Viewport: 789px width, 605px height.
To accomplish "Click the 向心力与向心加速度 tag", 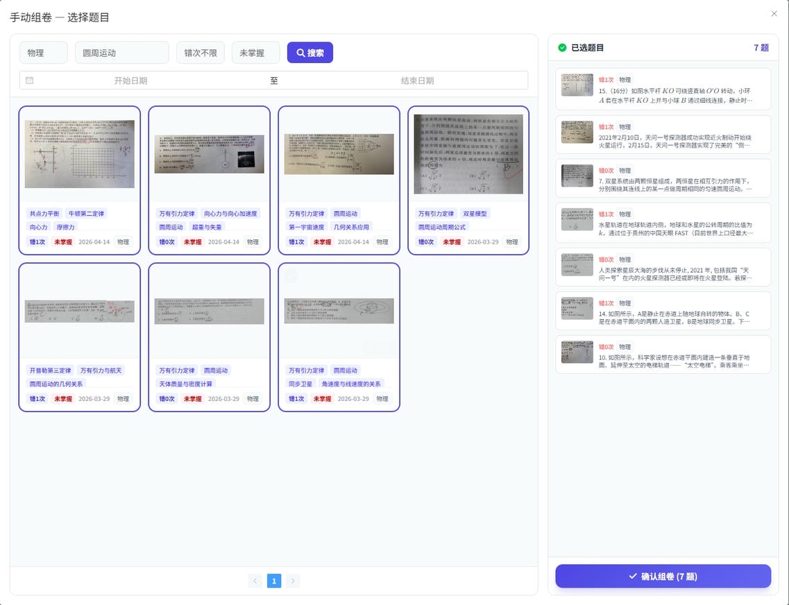I will pos(230,214).
